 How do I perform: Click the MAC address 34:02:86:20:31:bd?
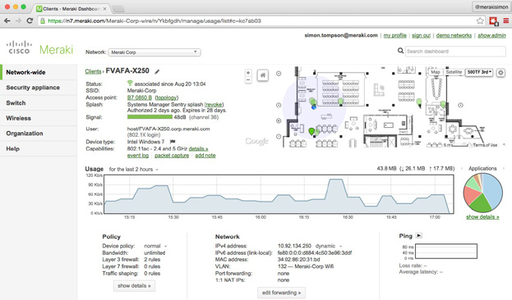[x=299, y=260]
